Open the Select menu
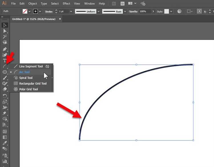This screenshot has height=167, width=214. [55, 3]
